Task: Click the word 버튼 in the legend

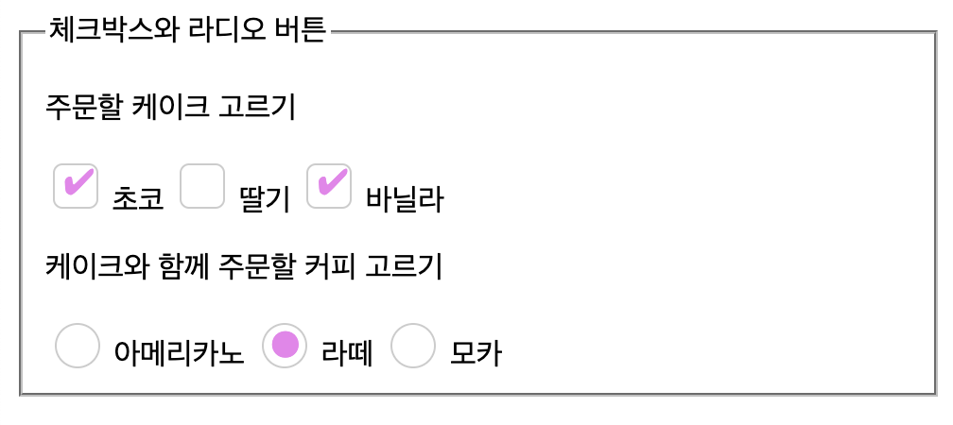Action: tap(299, 31)
